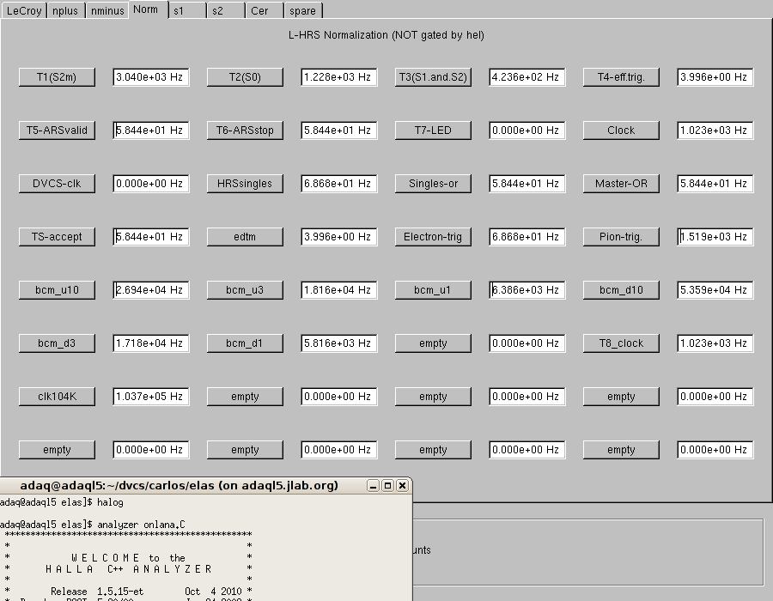This screenshot has width=773, height=601.
Task: Click the bcm_u10 button
Action: tap(57, 290)
